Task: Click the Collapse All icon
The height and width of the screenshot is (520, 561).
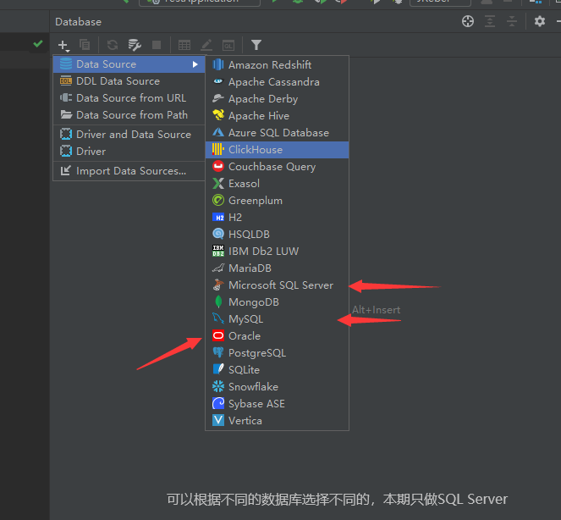Action: (512, 21)
